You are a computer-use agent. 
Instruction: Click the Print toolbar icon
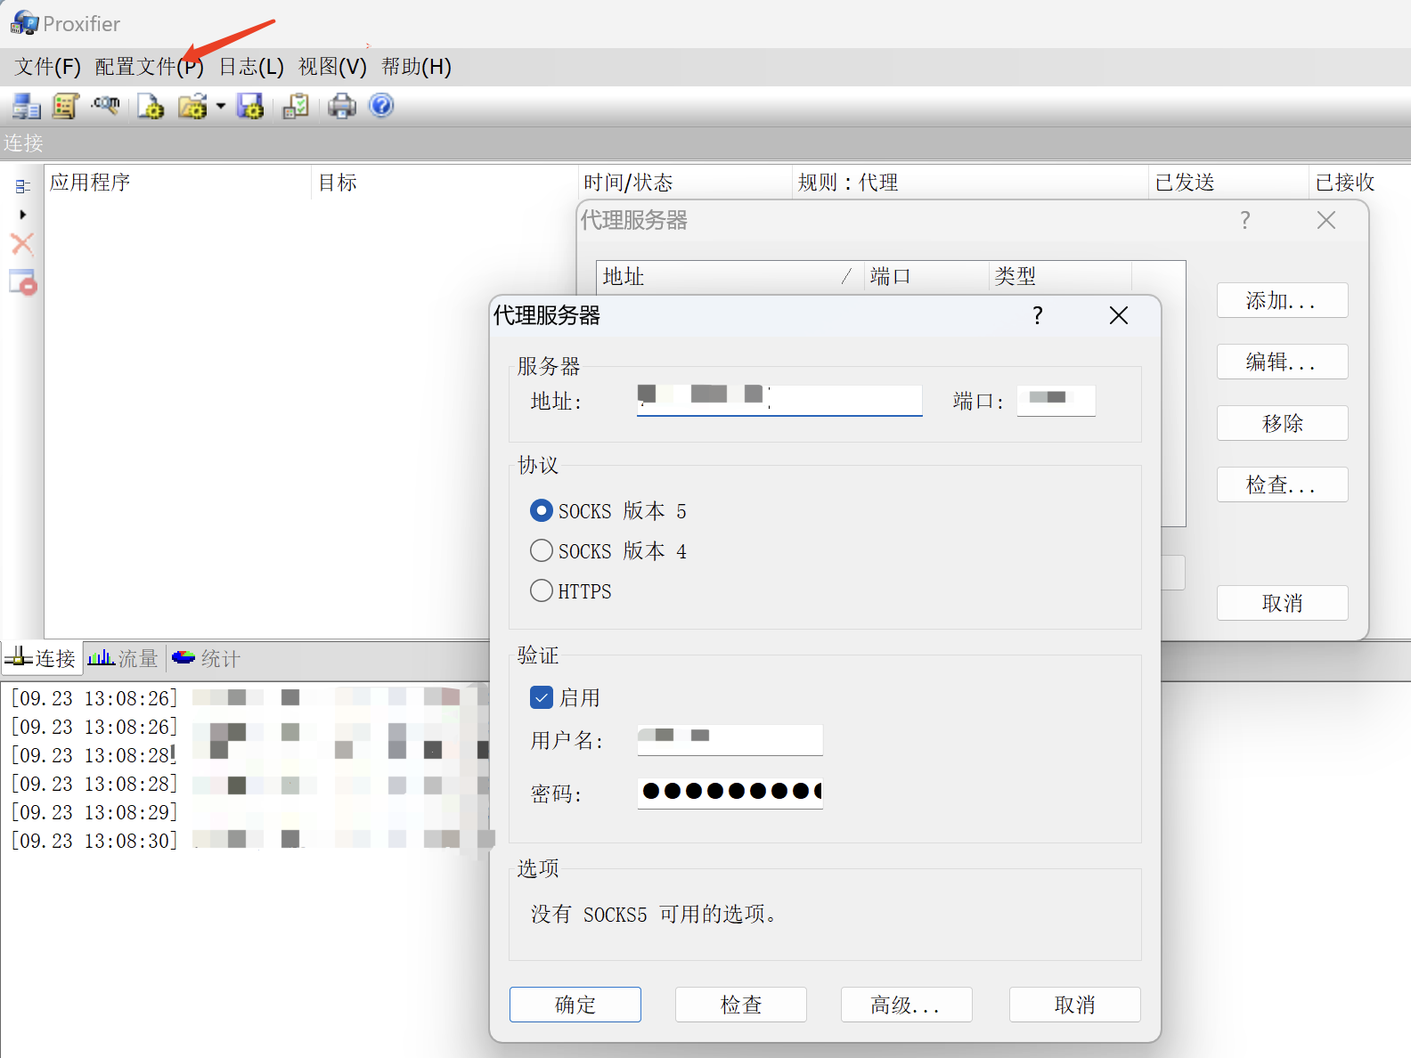[x=342, y=106]
